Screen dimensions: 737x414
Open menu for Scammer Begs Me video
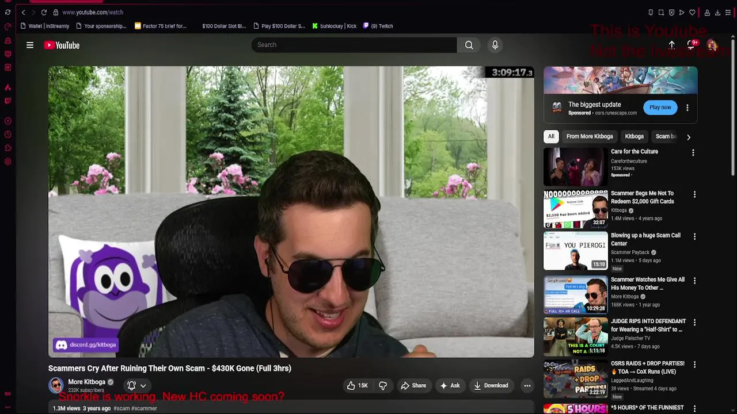click(x=694, y=194)
